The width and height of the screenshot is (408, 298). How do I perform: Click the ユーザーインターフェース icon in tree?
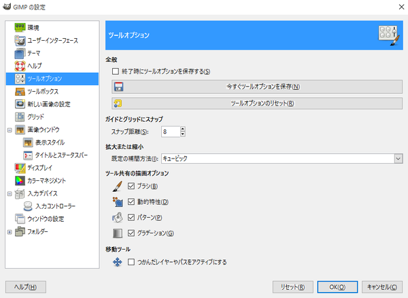pyautogui.click(x=20, y=40)
